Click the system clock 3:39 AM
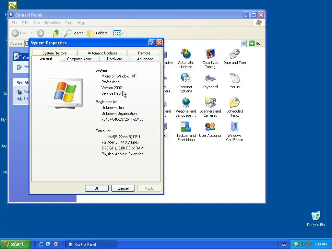Image resolution: width=332 pixels, height=249 pixels. click(320, 244)
